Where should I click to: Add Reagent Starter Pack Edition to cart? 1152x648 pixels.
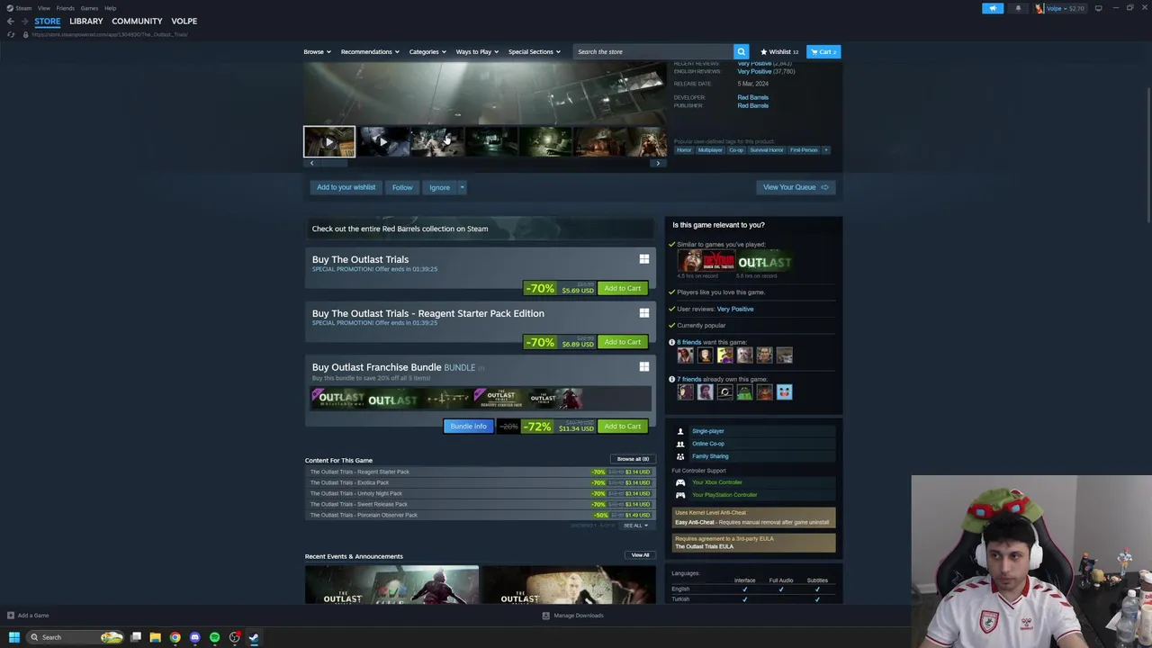coord(622,342)
